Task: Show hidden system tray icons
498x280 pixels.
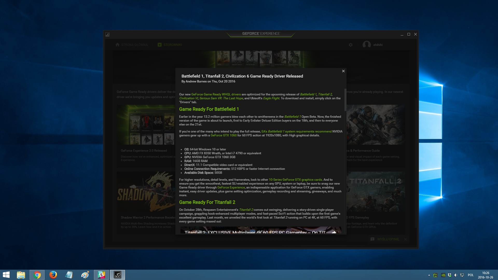Action: (429, 275)
